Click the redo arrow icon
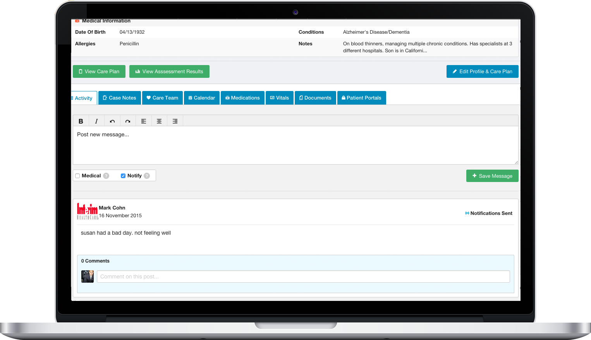 click(x=128, y=121)
